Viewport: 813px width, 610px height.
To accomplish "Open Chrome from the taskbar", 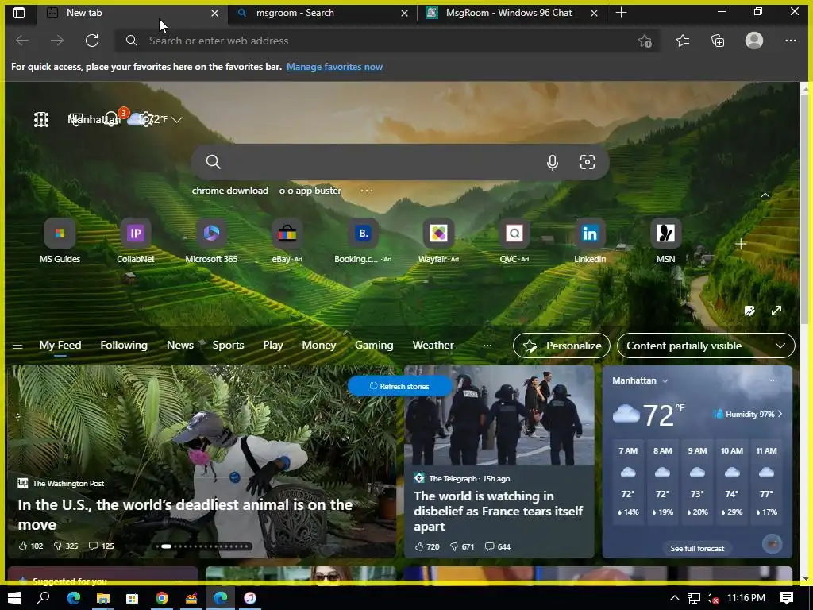I will point(162,598).
